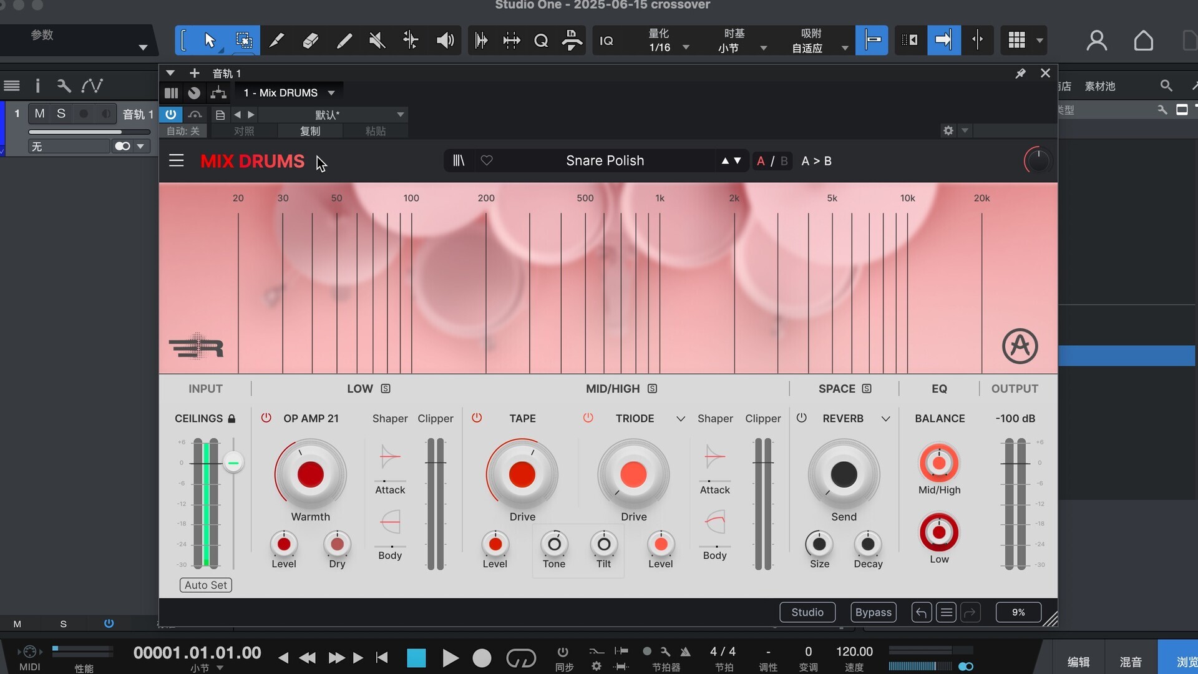Toggle TRIODE module power button
This screenshot has width=1198, height=674.
coord(588,418)
